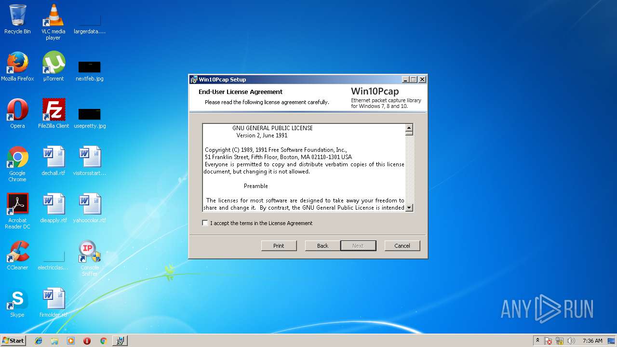The height and width of the screenshot is (347, 617).
Task: Open Chrome from the taskbar
Action: coord(103,341)
